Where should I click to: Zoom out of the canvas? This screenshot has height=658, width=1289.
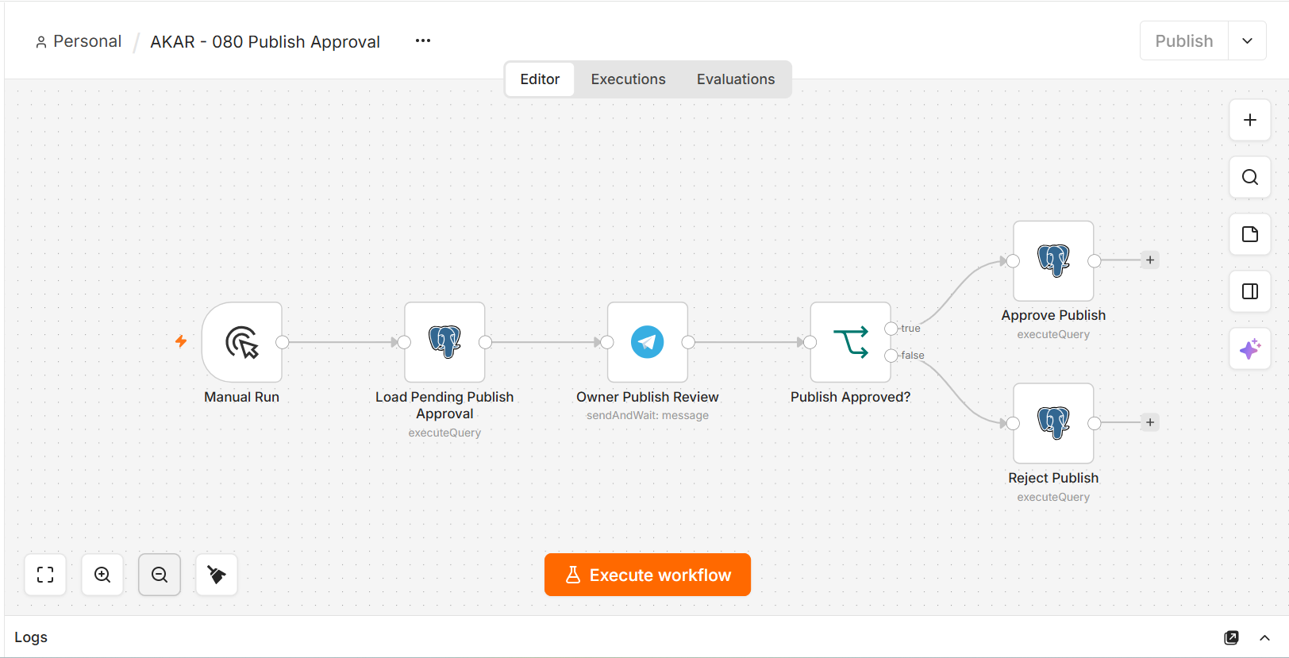coord(160,575)
